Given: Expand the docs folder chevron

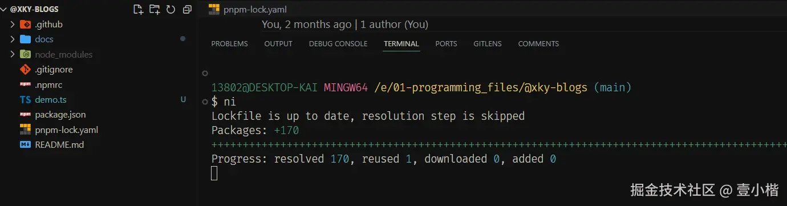Looking at the screenshot, I should (x=13, y=39).
